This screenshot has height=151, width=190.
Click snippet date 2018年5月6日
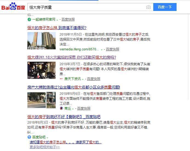(x=70, y=94)
